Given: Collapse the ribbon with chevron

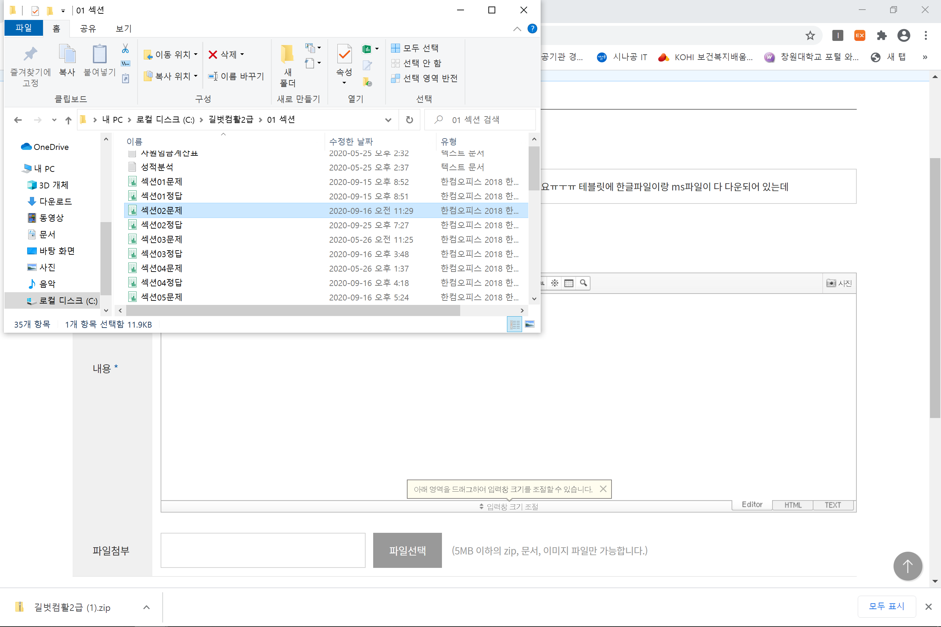Looking at the screenshot, I should [517, 29].
